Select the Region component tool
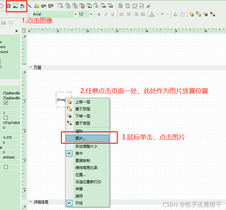226x210 pixels. 121,6
